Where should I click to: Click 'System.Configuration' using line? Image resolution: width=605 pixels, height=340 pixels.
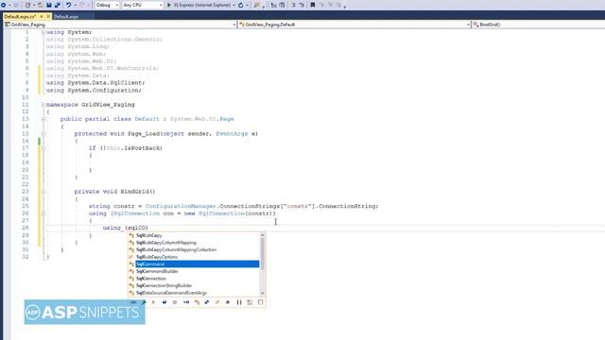[105, 91]
